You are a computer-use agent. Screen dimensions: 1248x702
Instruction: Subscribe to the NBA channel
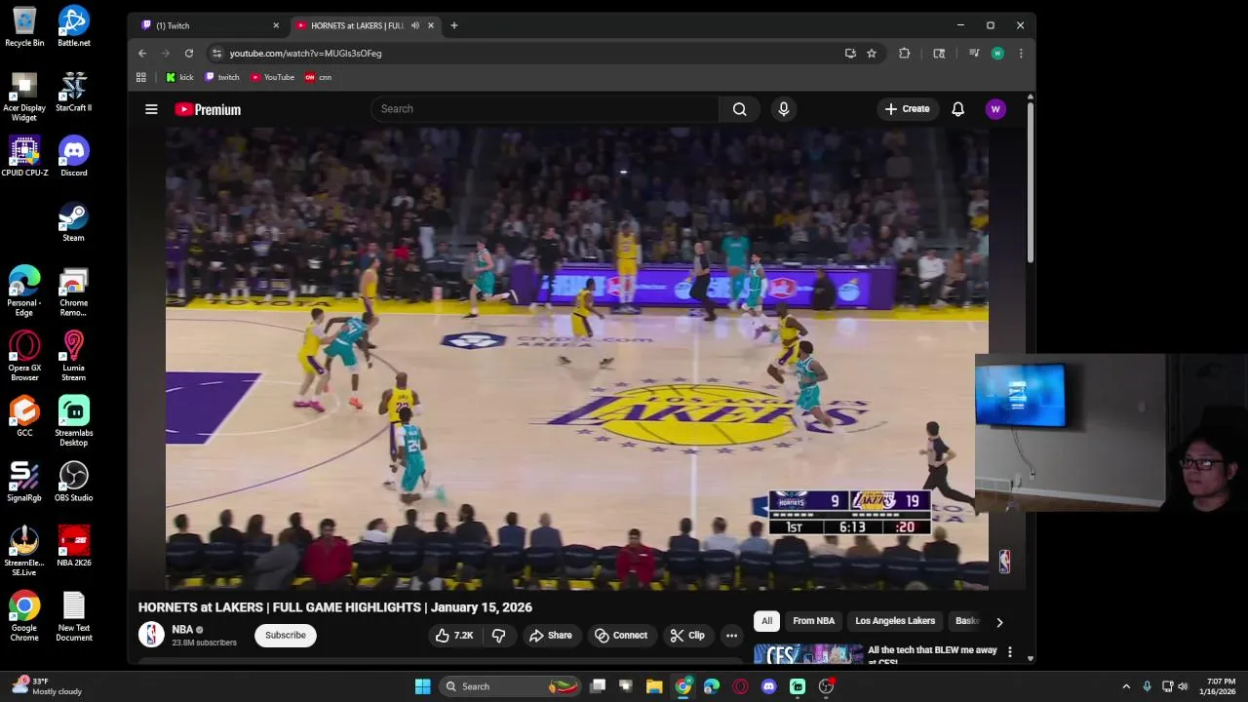click(x=286, y=636)
